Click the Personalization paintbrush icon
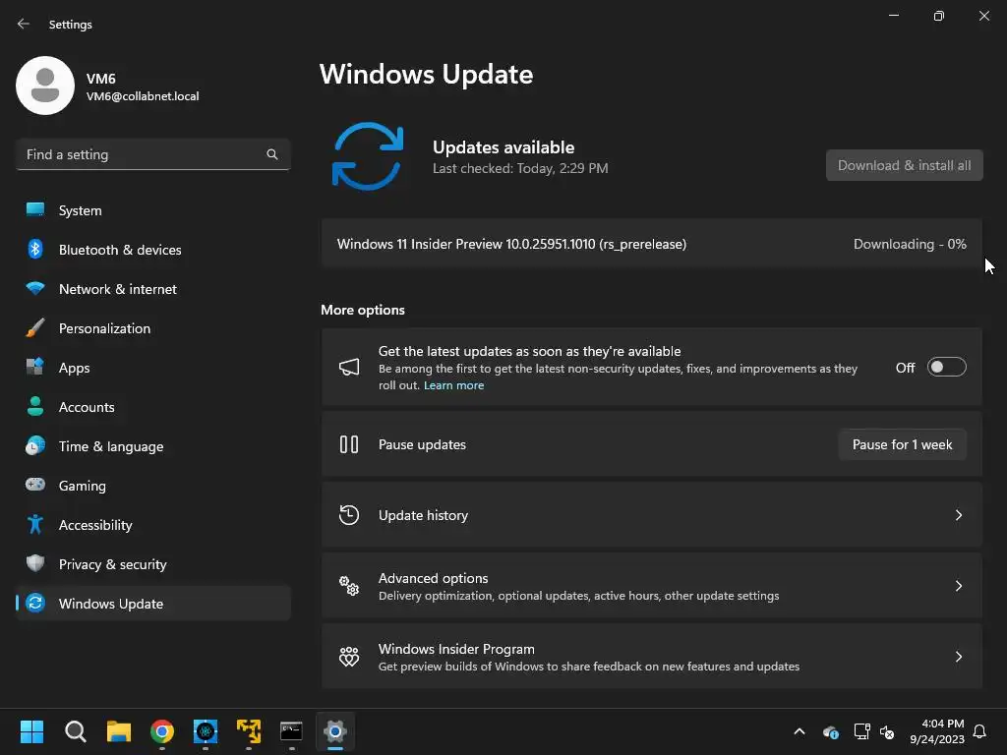Screen dimensions: 1007x755 click(x=35, y=328)
